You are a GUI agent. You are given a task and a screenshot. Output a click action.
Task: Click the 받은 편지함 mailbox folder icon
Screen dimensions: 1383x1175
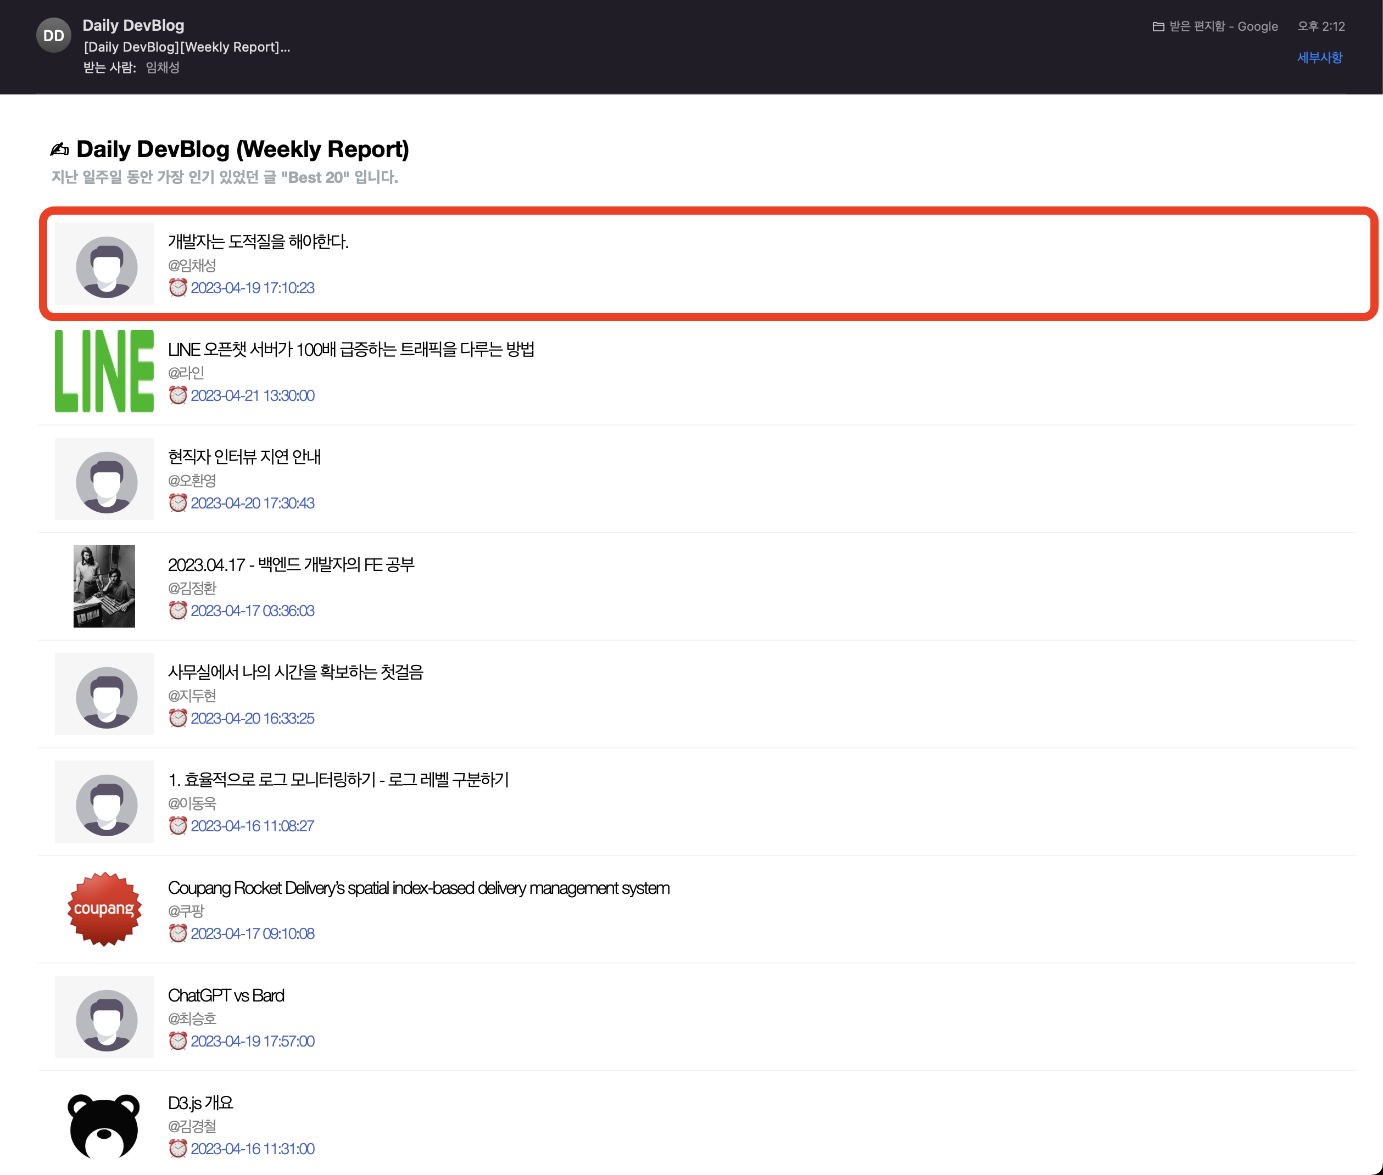tap(1158, 27)
